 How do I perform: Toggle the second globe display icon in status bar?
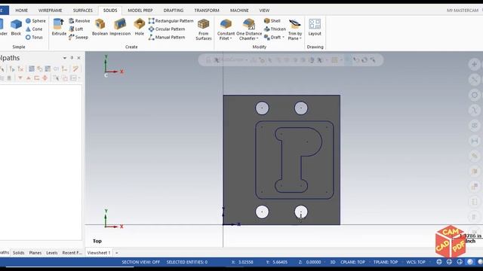450,262
